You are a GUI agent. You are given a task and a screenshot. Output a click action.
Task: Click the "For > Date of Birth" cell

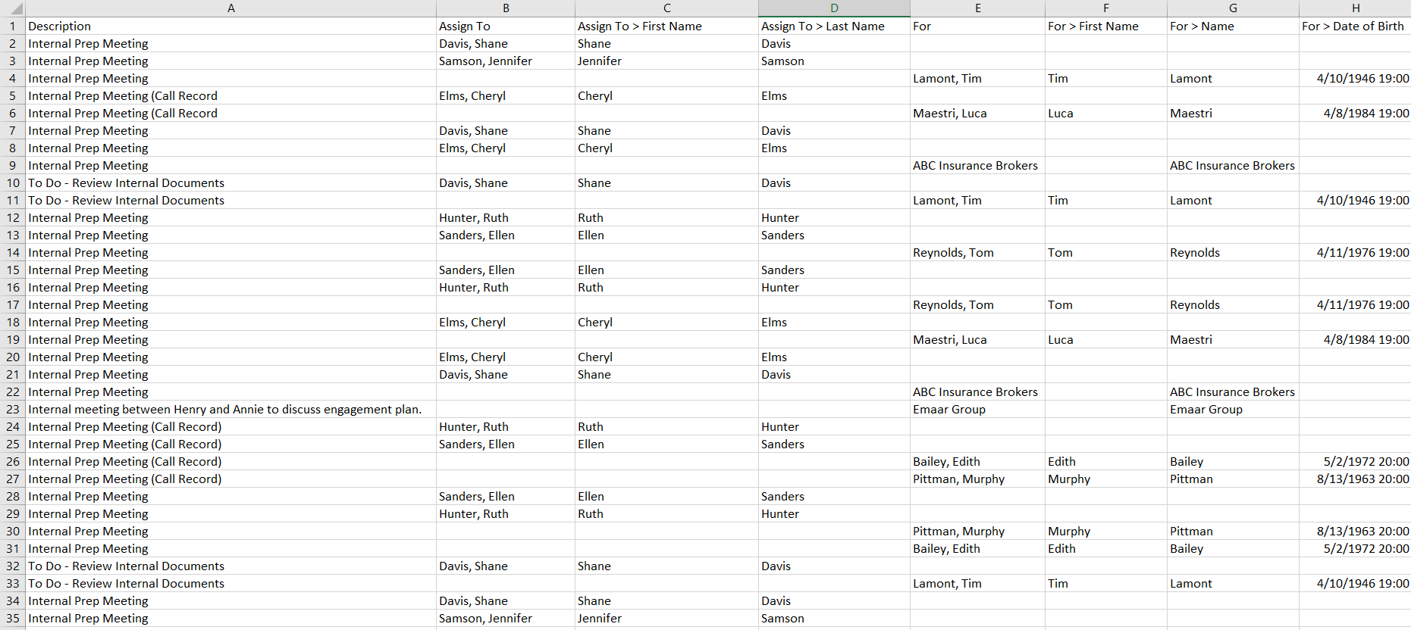(x=1353, y=27)
